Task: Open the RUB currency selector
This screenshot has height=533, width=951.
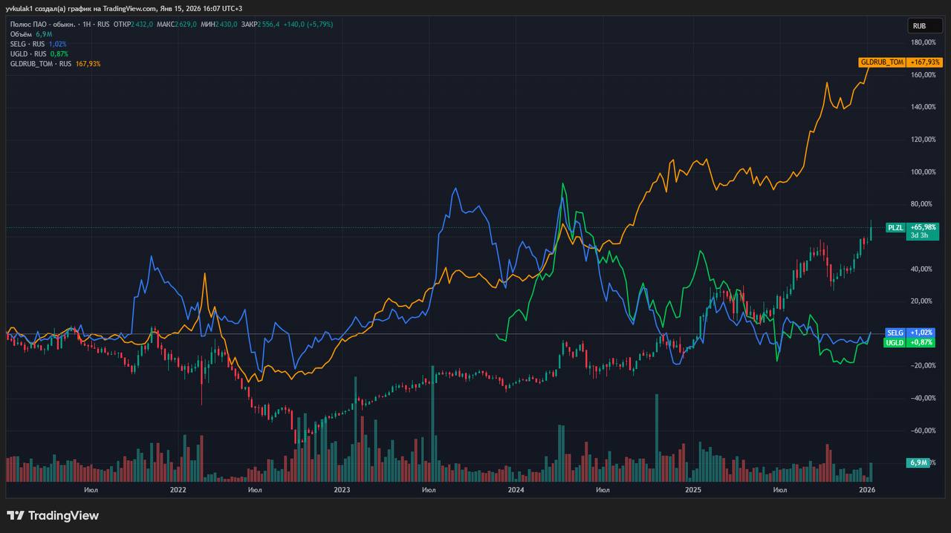Action: pos(919,26)
